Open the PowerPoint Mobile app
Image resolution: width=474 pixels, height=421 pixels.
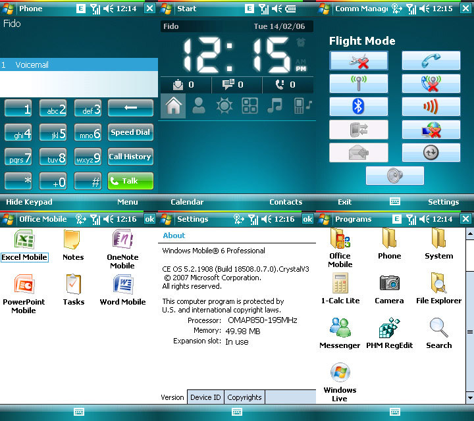pos(24,293)
